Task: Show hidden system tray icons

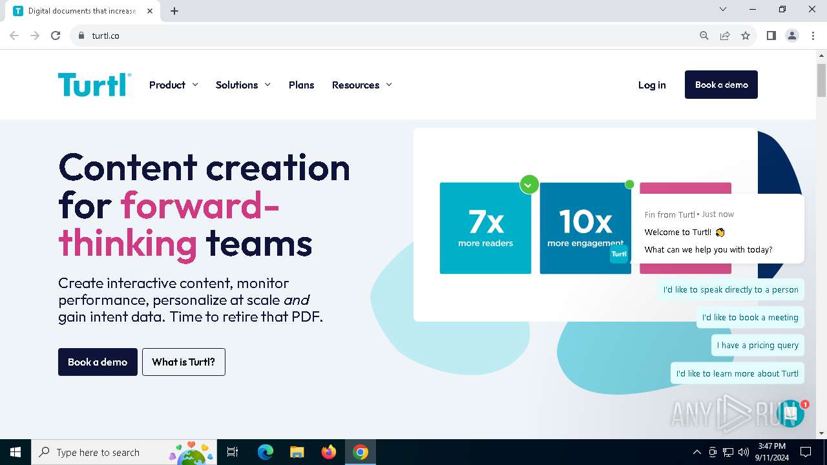Action: click(696, 452)
